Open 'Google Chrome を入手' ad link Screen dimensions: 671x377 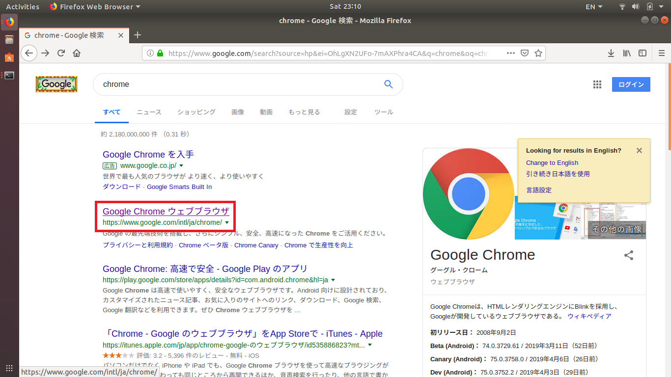(148, 155)
